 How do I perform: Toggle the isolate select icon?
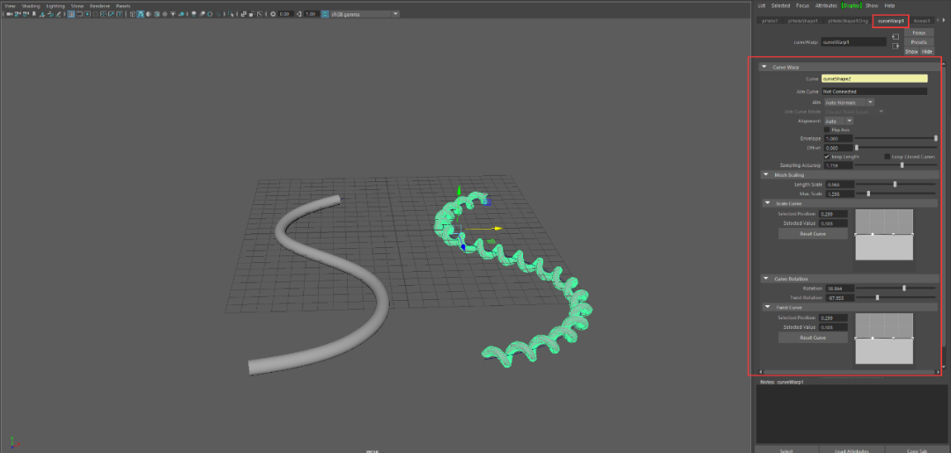tap(231, 13)
